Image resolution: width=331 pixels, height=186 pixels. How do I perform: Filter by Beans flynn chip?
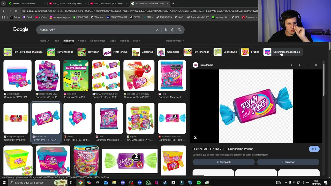pos(226,52)
